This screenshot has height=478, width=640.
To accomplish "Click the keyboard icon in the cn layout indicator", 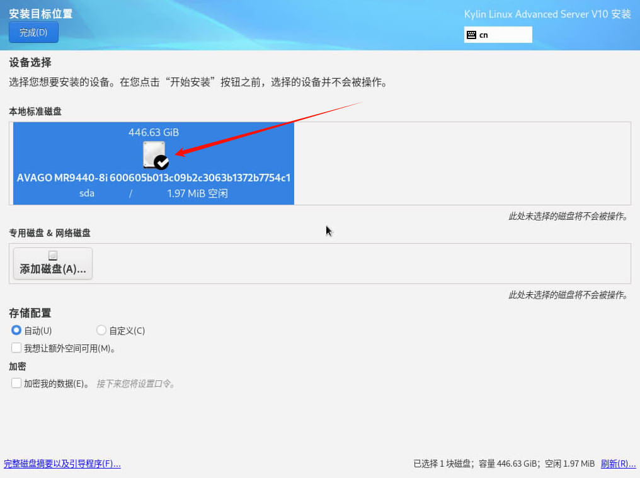I will 472,34.
